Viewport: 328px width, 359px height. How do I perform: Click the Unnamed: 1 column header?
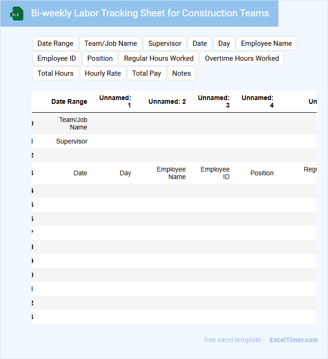(x=115, y=101)
